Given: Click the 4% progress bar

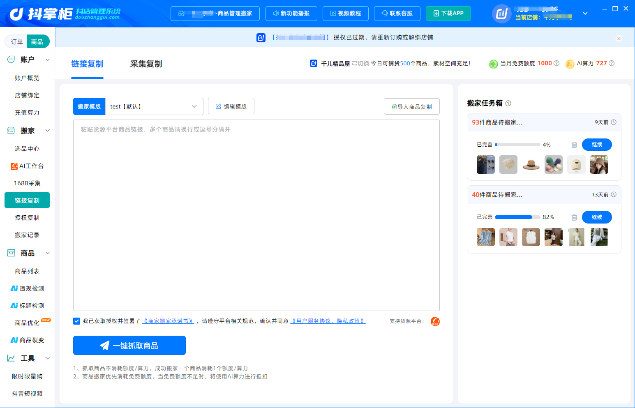Looking at the screenshot, I should (x=517, y=145).
